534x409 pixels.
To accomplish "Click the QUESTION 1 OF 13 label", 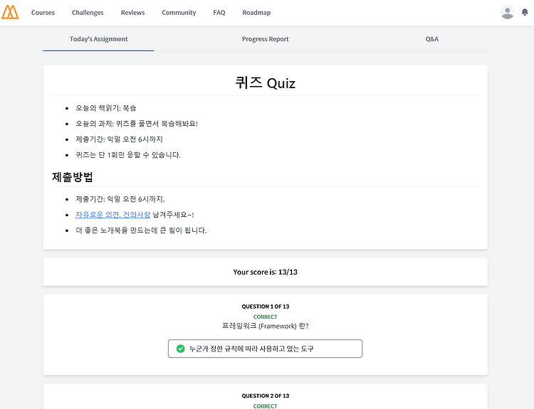I will [x=266, y=307].
